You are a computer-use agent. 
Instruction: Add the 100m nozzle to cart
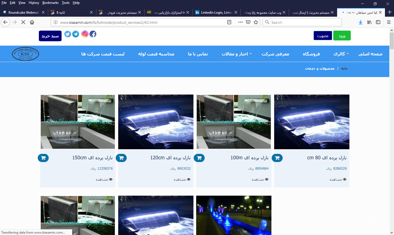point(199,158)
